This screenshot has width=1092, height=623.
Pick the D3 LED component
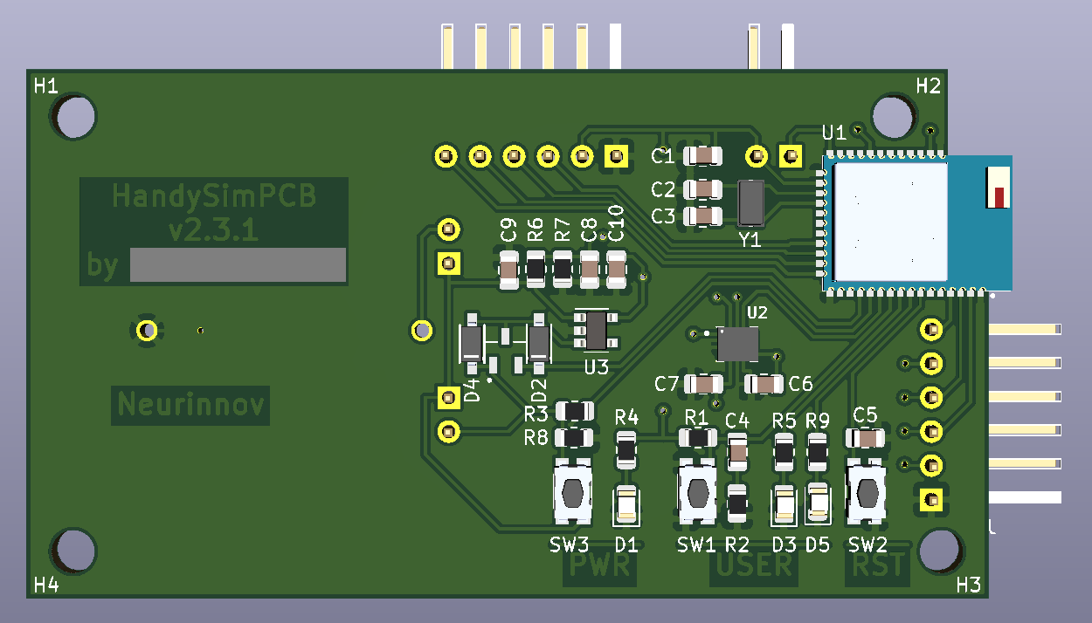tap(784, 506)
